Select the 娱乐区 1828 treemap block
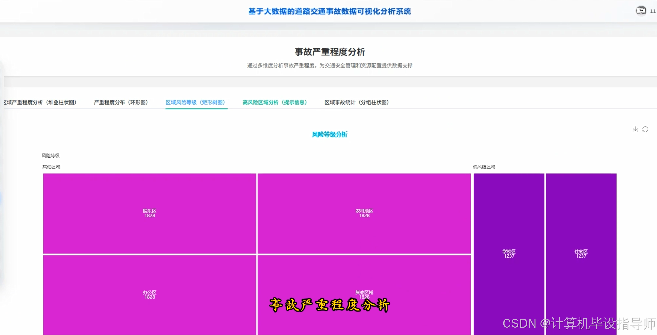This screenshot has height=335, width=657. click(x=149, y=213)
